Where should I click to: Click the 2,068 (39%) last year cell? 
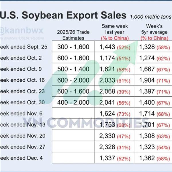point(115,91)
